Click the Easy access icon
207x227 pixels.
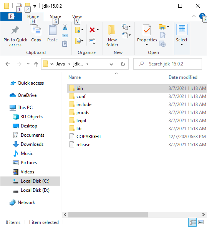click(125, 35)
